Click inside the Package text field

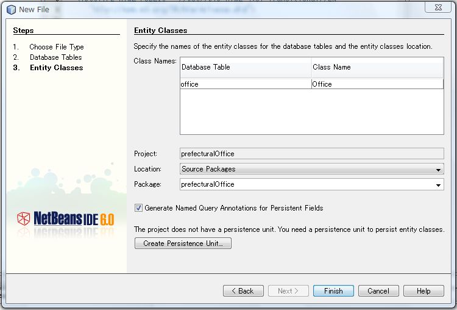pyautogui.click(x=305, y=184)
